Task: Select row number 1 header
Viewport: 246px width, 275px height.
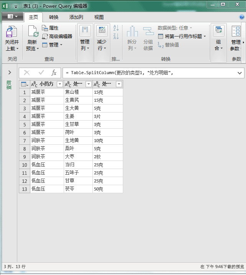Action: (x=25, y=92)
